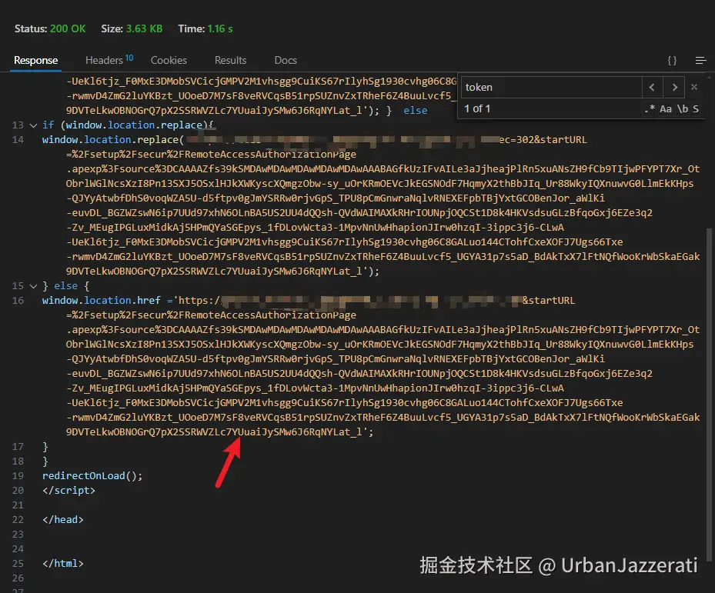Viewport: 715px width, 593px height.
Task: Click the 200 OK status value
Action: [68, 28]
